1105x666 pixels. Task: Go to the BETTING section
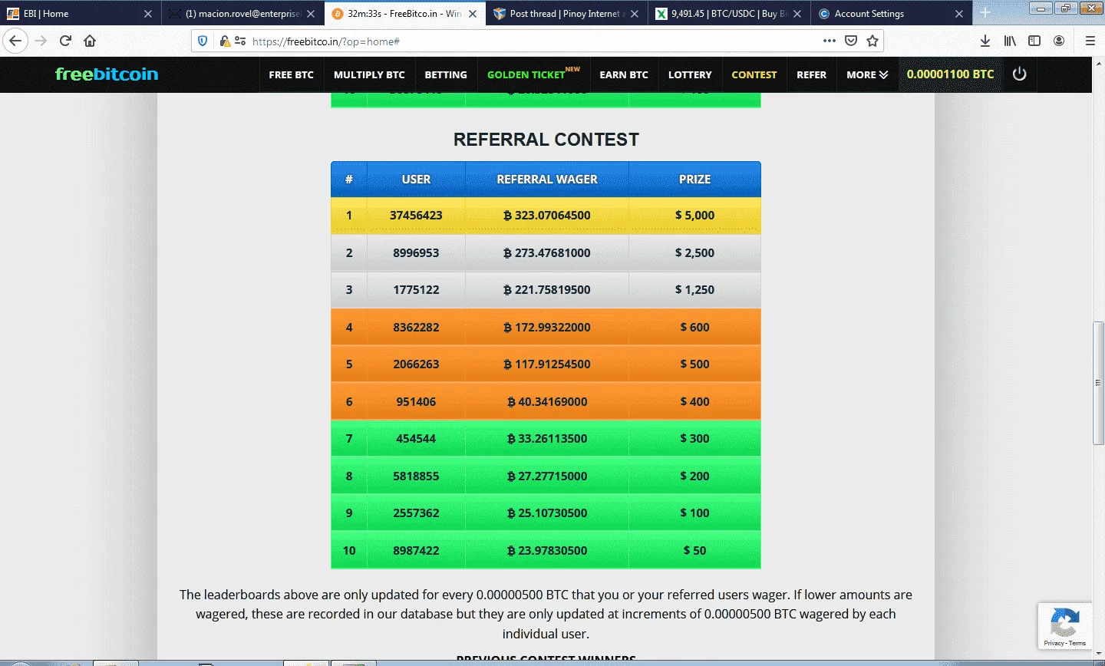(x=446, y=74)
